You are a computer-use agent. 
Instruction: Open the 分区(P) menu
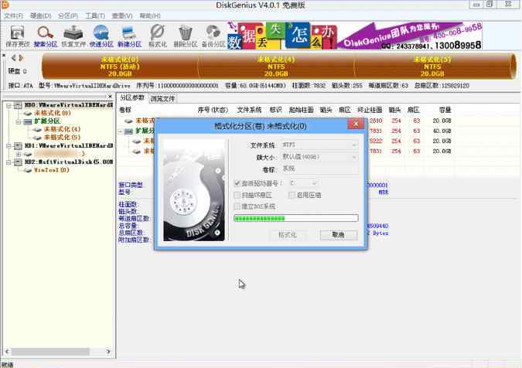(68, 15)
